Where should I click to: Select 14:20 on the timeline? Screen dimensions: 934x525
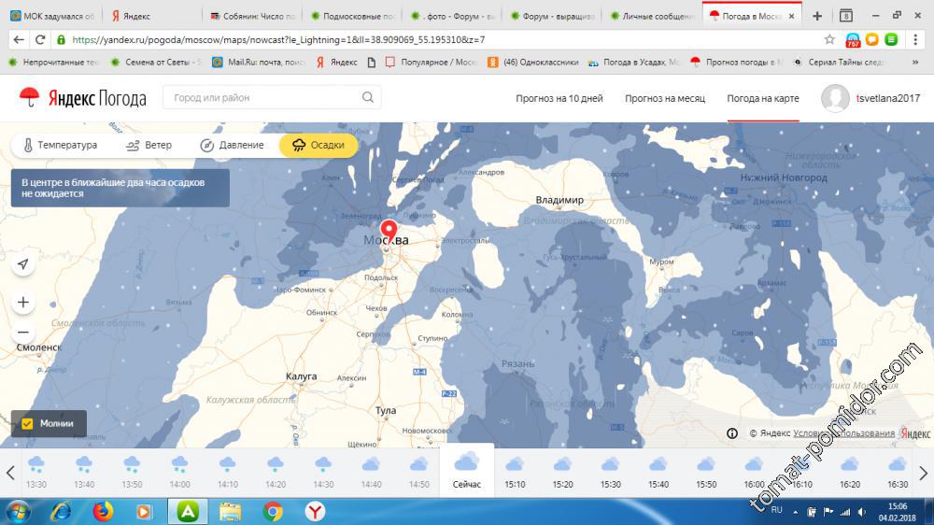click(x=276, y=472)
